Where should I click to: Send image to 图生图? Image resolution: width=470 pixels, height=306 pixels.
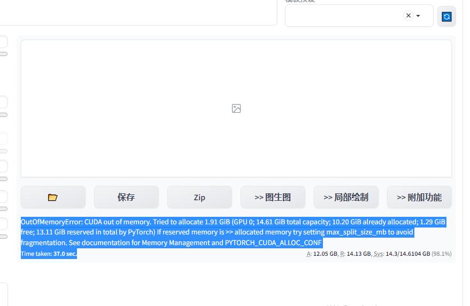point(273,197)
